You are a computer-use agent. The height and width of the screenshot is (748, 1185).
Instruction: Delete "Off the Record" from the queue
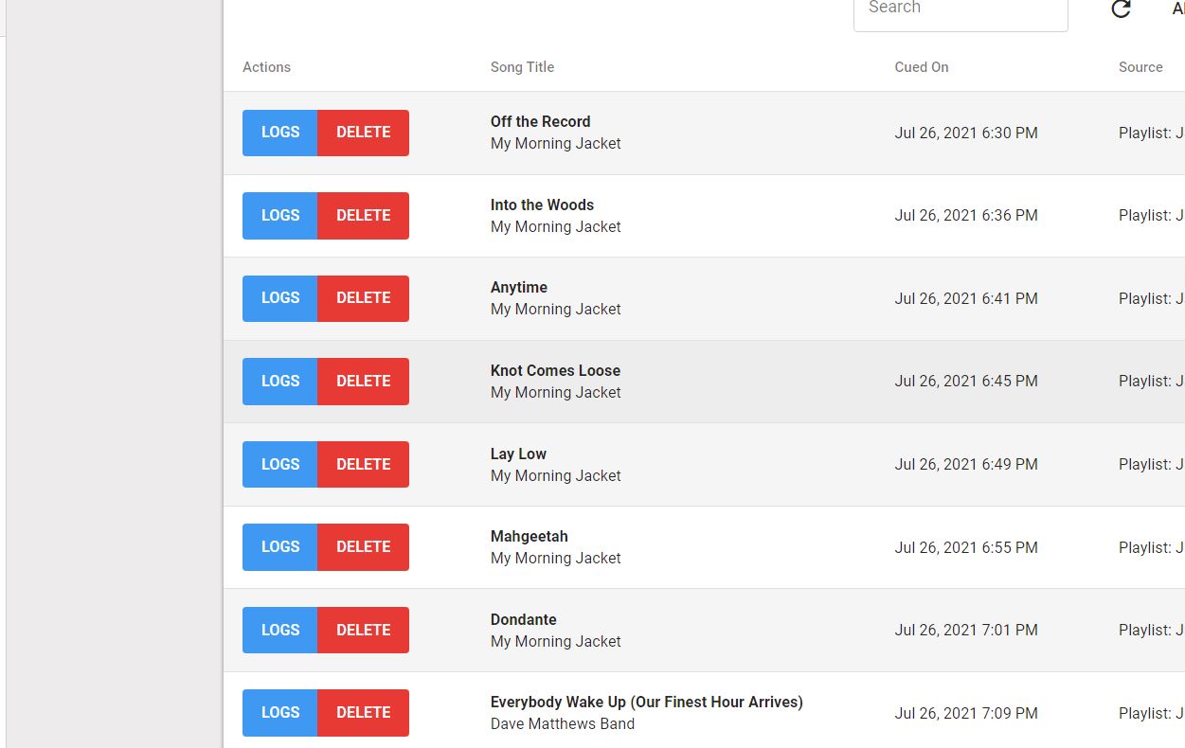click(363, 133)
